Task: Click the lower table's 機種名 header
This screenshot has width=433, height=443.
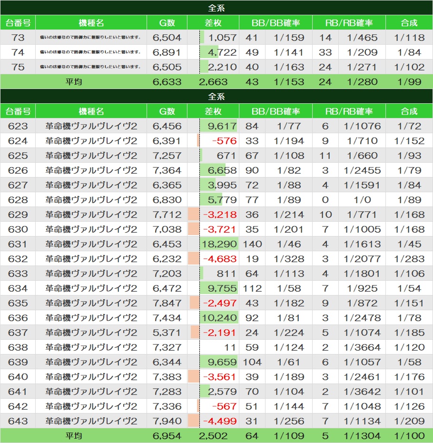Action: tap(91, 111)
